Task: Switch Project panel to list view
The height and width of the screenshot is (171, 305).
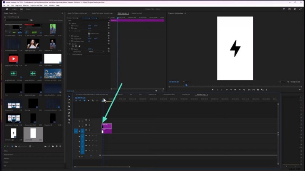Action: [8, 146]
